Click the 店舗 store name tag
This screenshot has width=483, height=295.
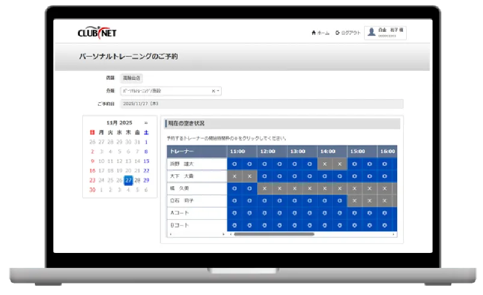pos(132,78)
